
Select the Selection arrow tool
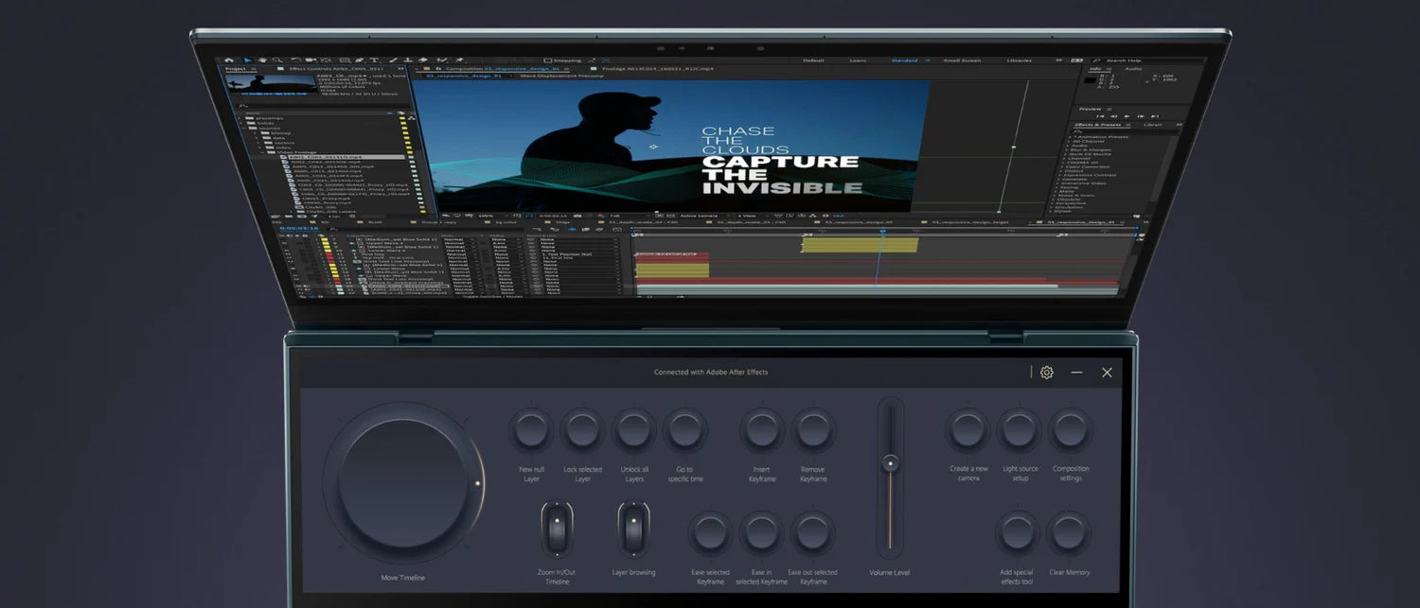click(247, 60)
